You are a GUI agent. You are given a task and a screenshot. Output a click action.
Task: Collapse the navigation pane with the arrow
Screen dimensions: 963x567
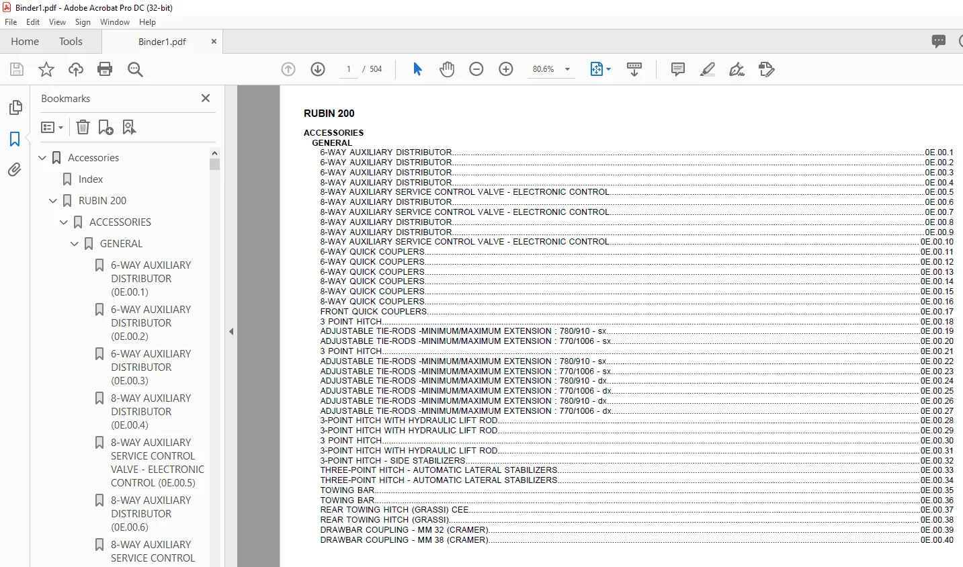[x=231, y=331]
